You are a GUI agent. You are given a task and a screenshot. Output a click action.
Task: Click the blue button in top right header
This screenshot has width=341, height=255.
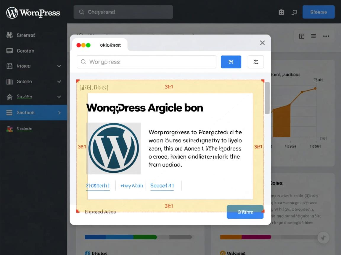tap(319, 12)
